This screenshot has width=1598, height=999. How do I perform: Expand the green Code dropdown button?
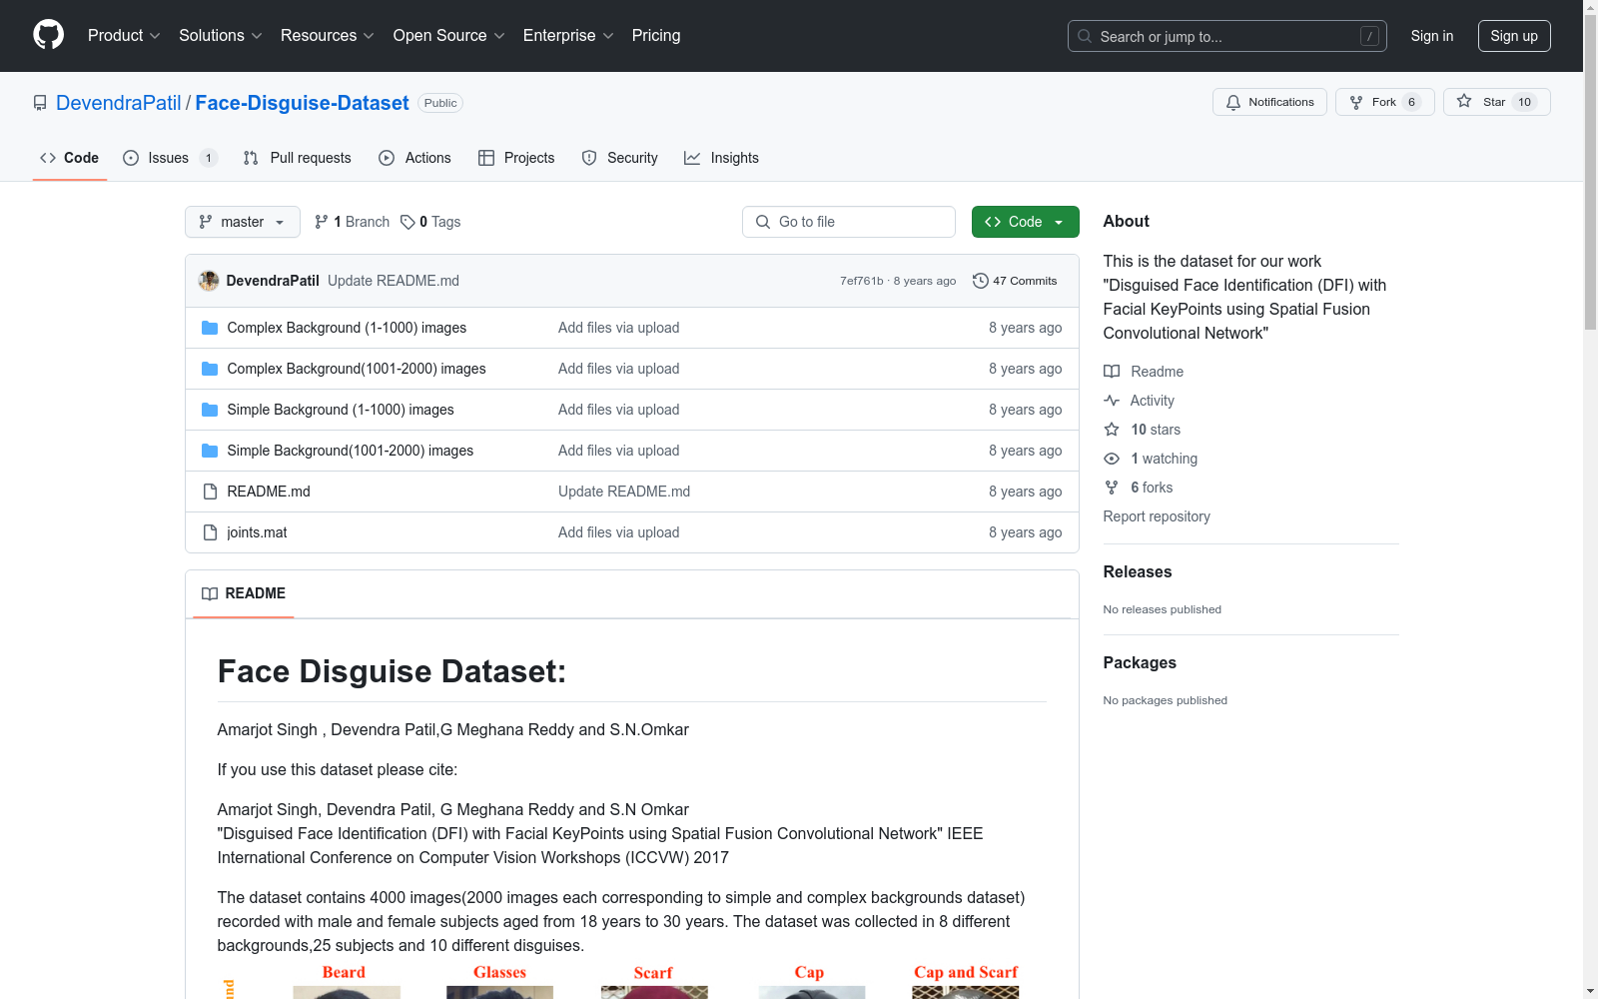tap(1025, 222)
